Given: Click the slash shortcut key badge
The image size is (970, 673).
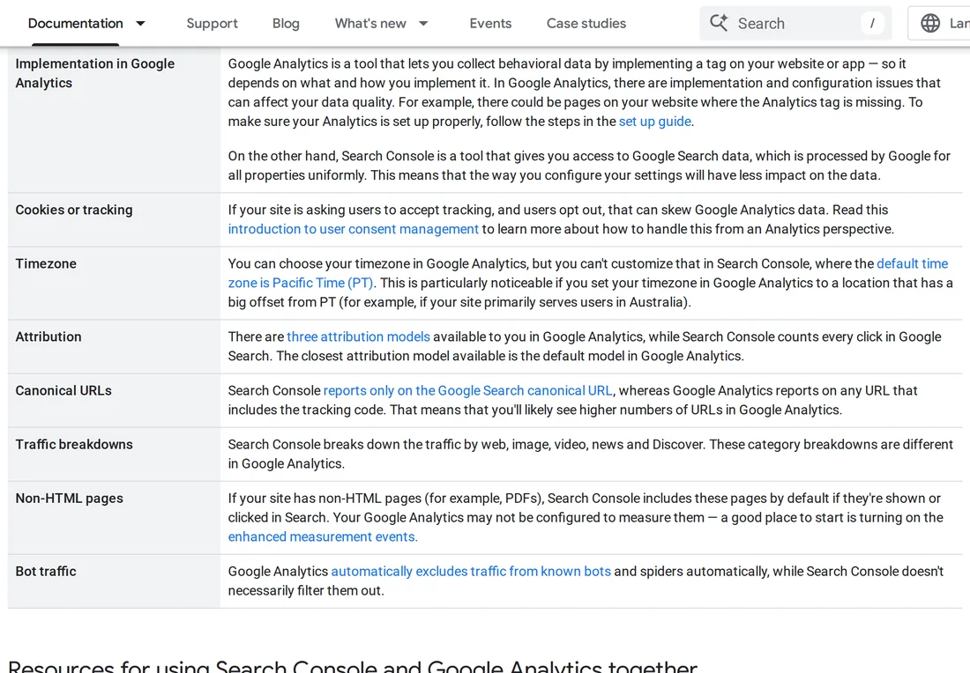Looking at the screenshot, I should click(872, 24).
